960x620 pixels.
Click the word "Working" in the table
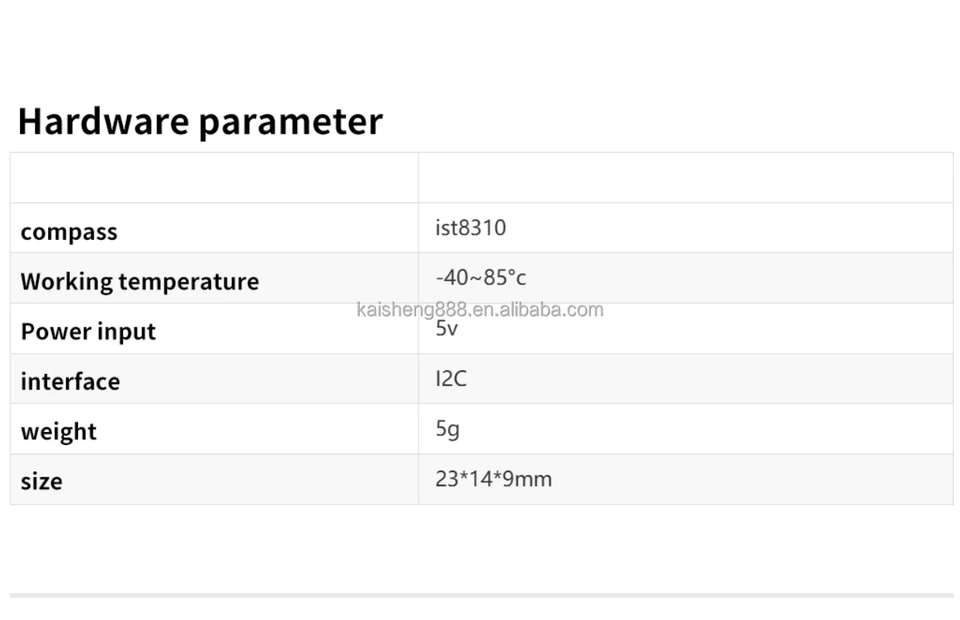coord(67,282)
